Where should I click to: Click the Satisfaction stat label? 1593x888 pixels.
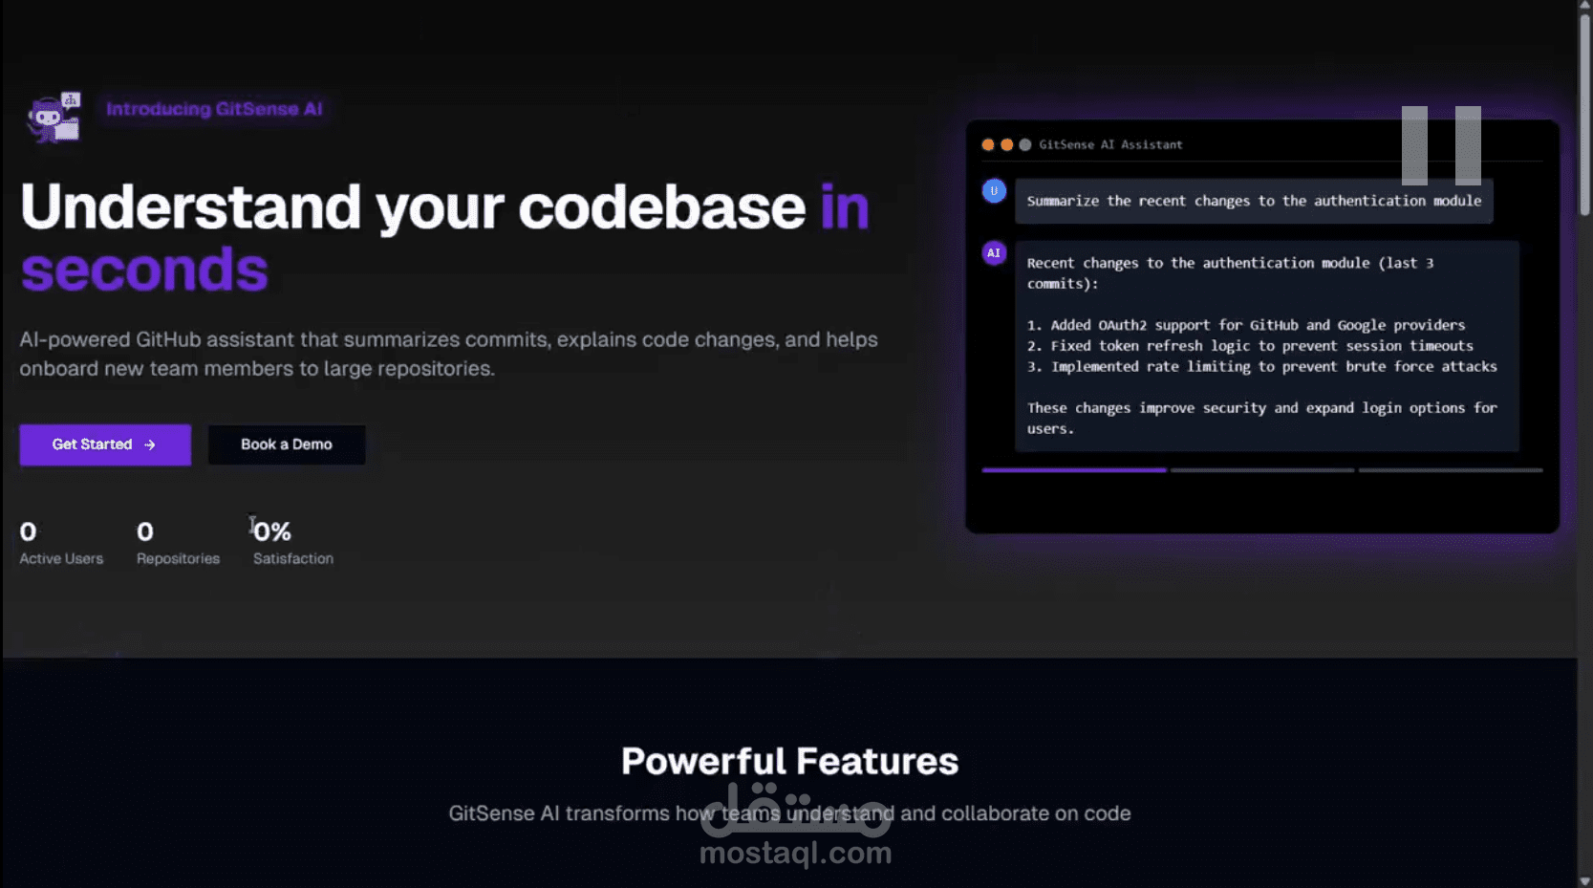point(293,558)
